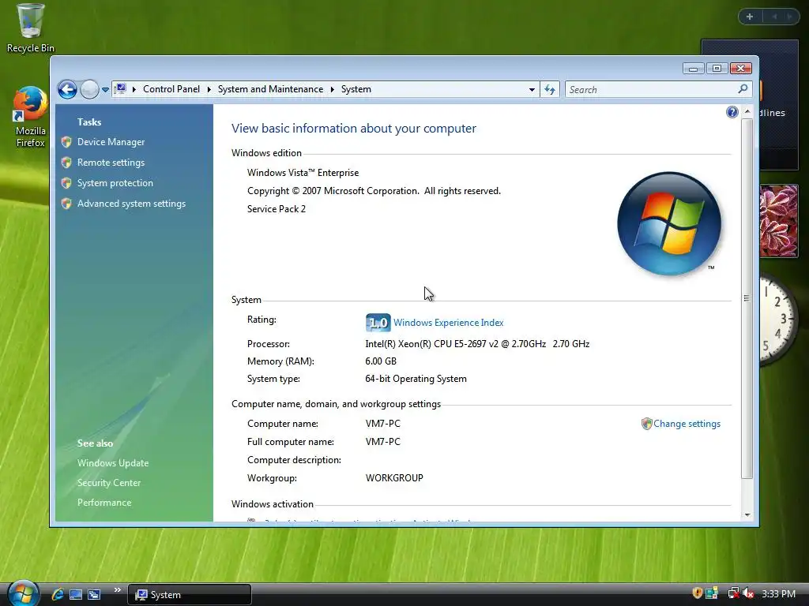Click Change settings link
Screen dimensions: 809x606
pyautogui.click(x=687, y=424)
